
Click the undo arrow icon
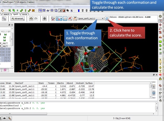31,19
